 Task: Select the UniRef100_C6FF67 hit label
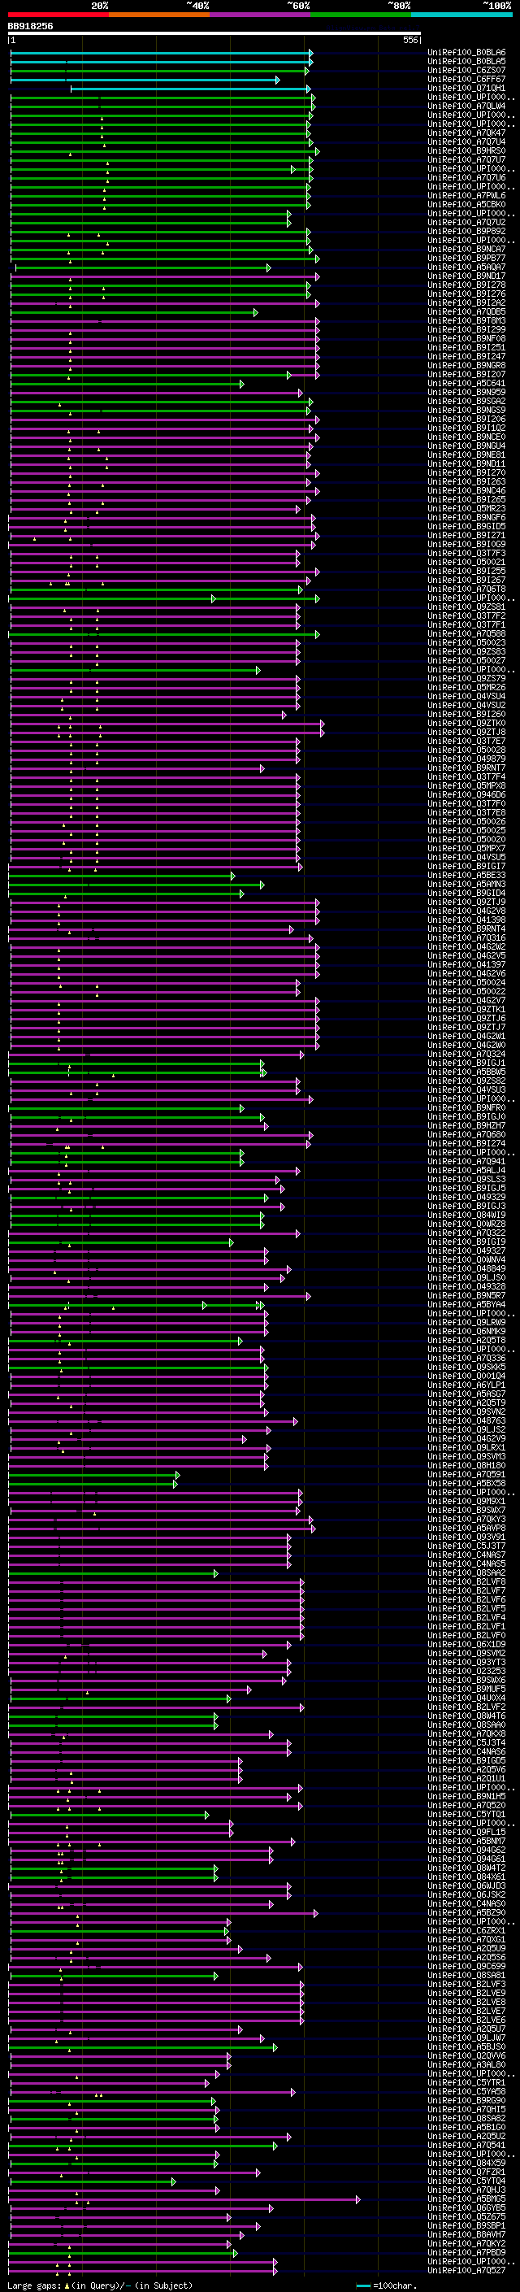pyautogui.click(x=466, y=79)
